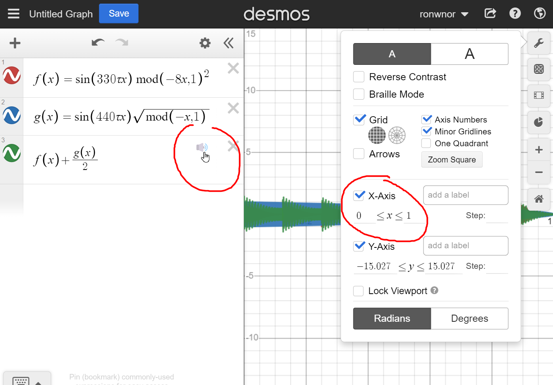Screen dimensions: 553x385
Task: Zoom out on the graph
Action: tap(539, 172)
